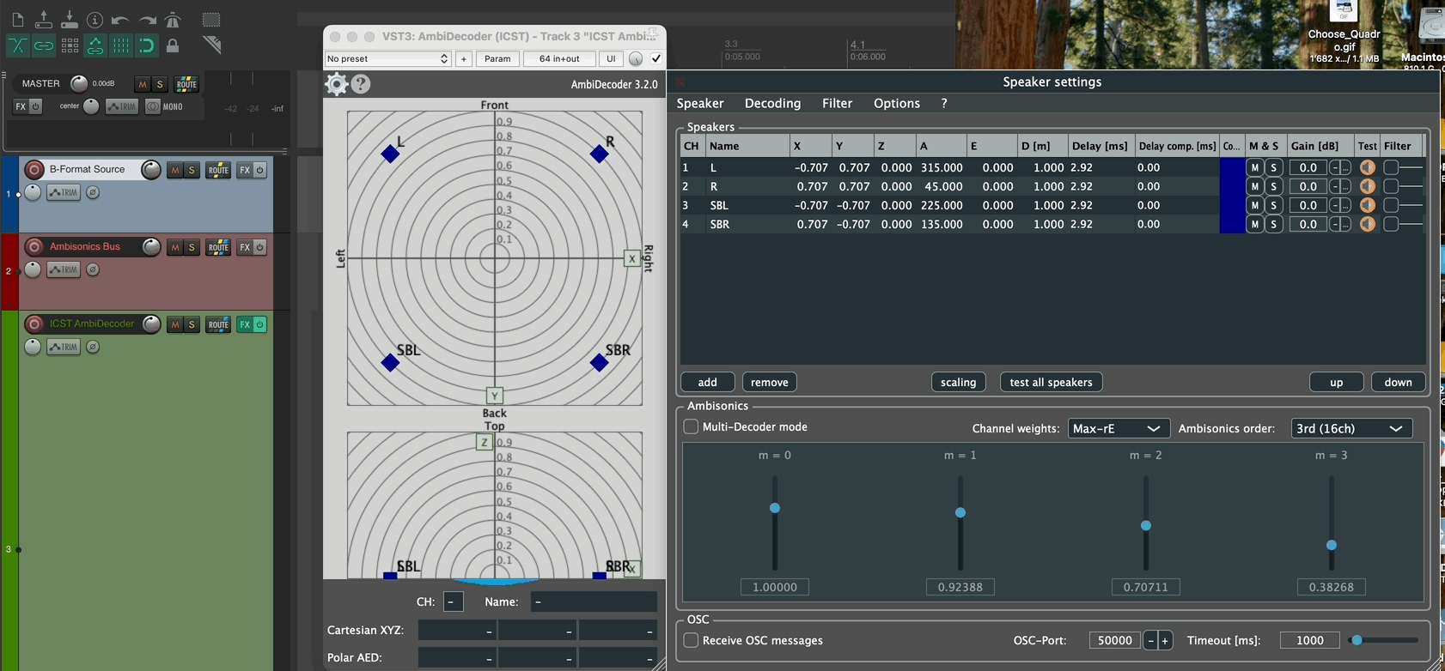Open project settings info icon
The height and width of the screenshot is (671, 1445).
coord(95,19)
